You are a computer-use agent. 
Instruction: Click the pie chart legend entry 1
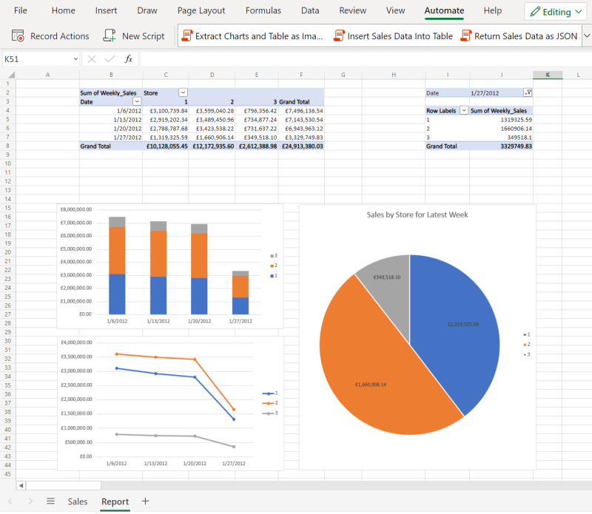(x=527, y=334)
